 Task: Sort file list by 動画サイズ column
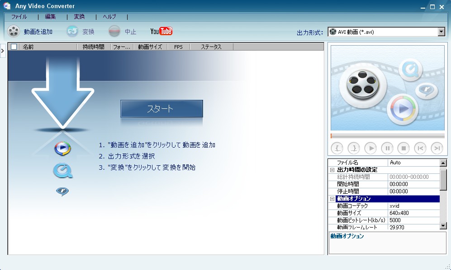[x=150, y=47]
